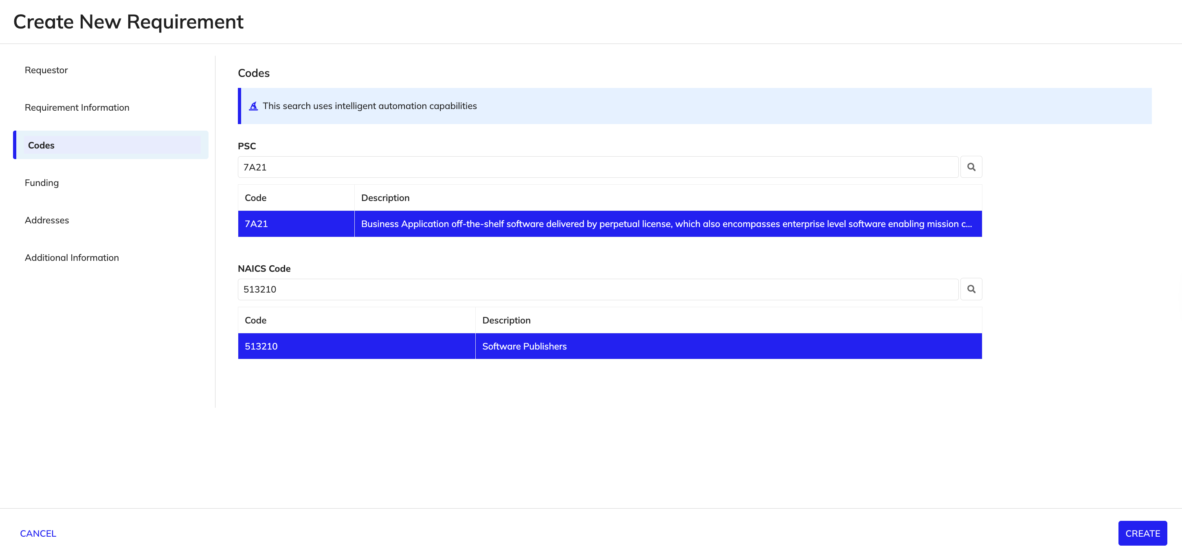This screenshot has width=1182, height=555.
Task: Click the PSC search magnifier icon
Action: 971,167
